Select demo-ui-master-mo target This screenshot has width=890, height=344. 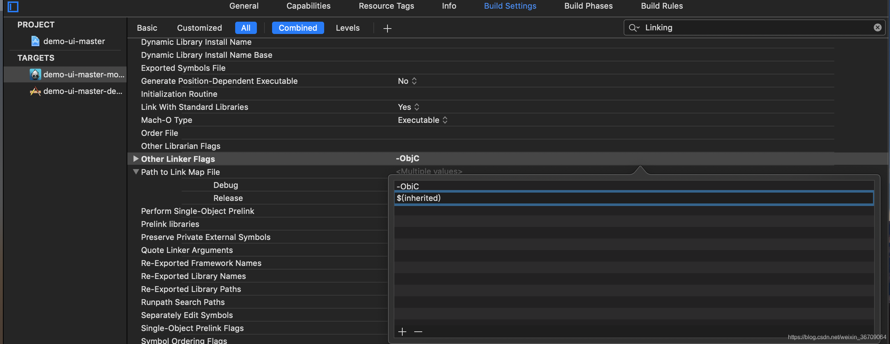(84, 74)
